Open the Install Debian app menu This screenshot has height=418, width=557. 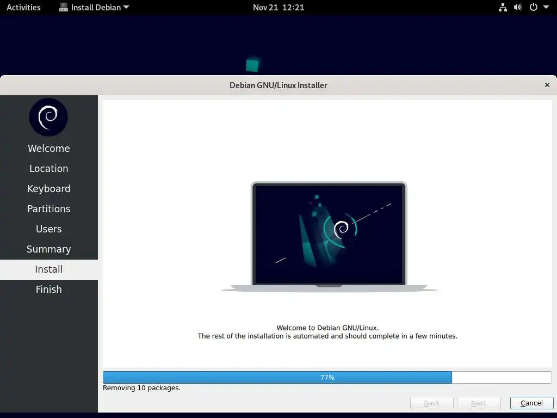94,8
